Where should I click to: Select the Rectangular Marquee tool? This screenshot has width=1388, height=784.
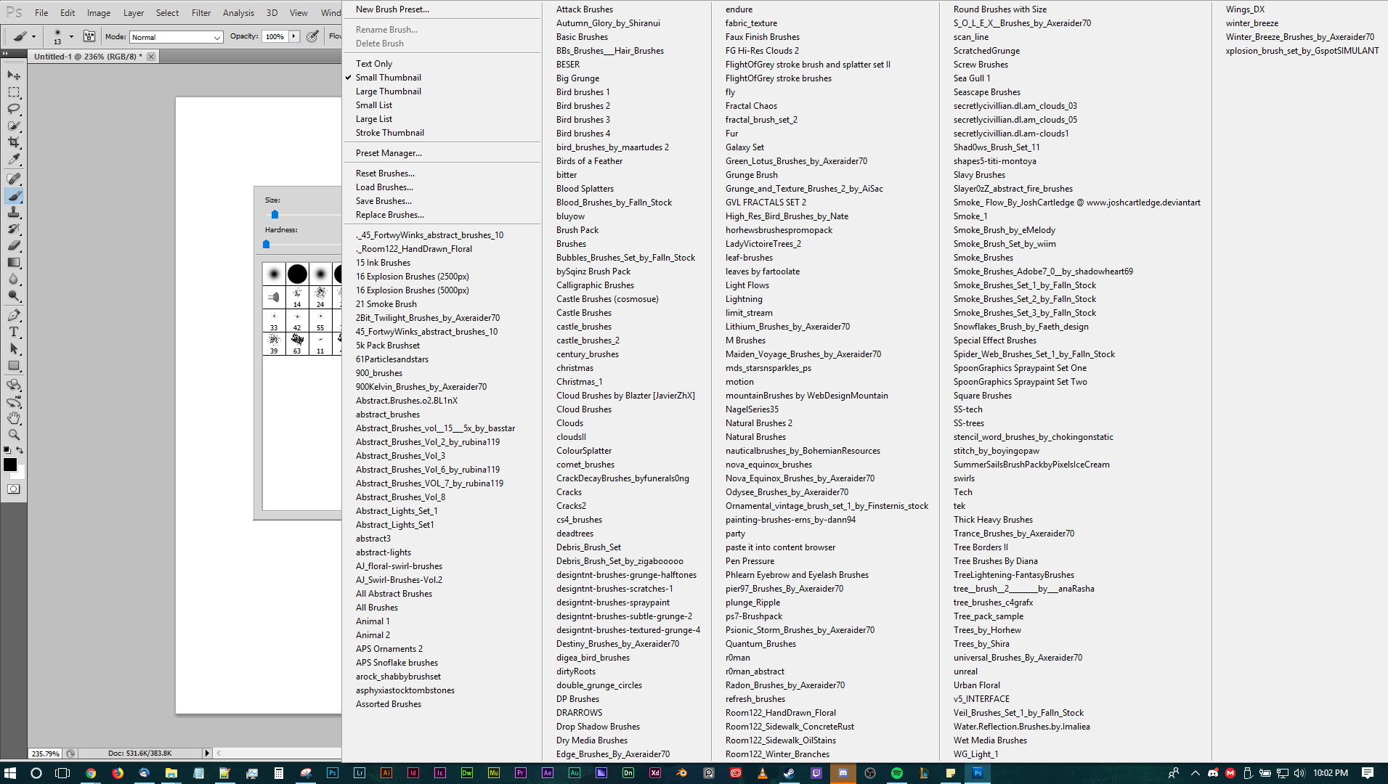coord(14,92)
